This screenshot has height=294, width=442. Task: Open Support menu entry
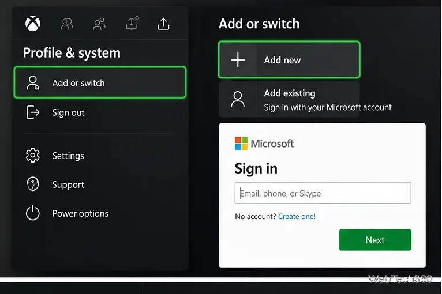click(x=100, y=184)
